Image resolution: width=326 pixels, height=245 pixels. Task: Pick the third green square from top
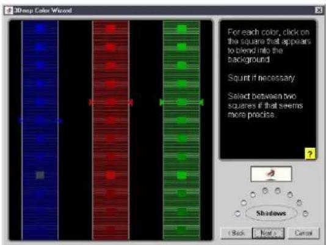tap(182, 65)
